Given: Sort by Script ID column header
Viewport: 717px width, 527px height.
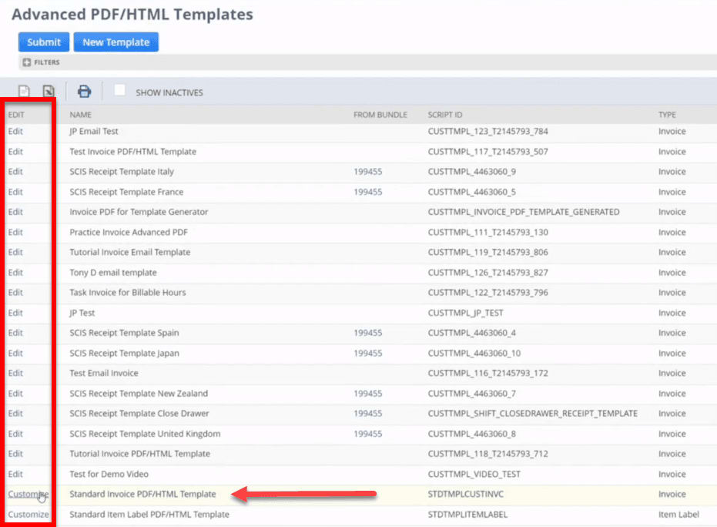Looking at the screenshot, I should [x=445, y=115].
